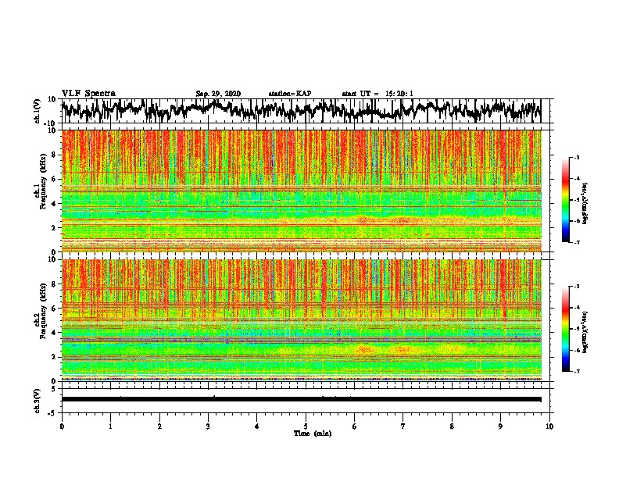Click time axis tick label "8"
619x478 pixels.
click(452, 426)
